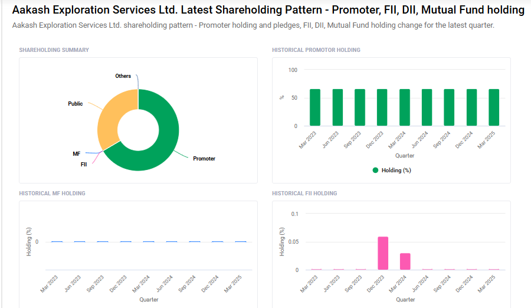Viewport: 531px width, 308px height.
Task: Click 100 tick on promoter chart axis
Action: coord(293,70)
